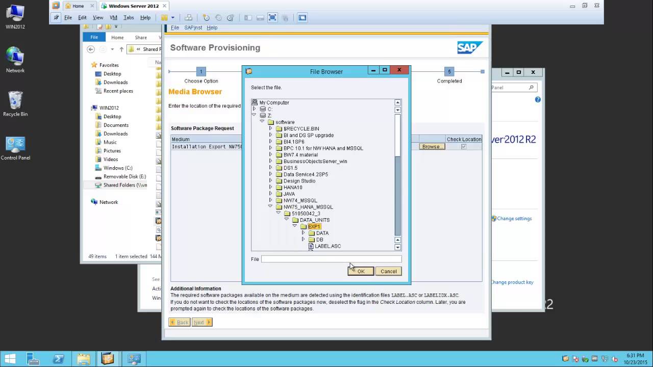This screenshot has width=653, height=367.
Task: Click Change settings link
Action: point(514,218)
